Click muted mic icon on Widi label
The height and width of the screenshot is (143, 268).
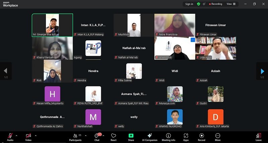coord(157,80)
